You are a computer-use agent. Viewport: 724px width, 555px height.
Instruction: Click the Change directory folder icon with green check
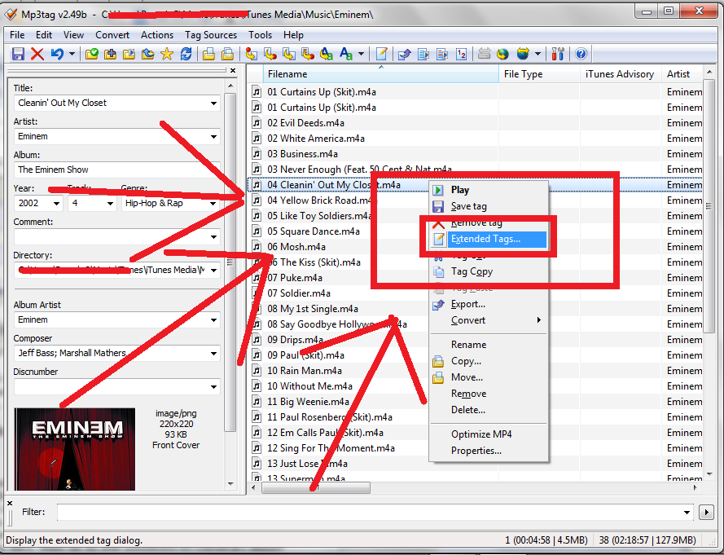91,54
